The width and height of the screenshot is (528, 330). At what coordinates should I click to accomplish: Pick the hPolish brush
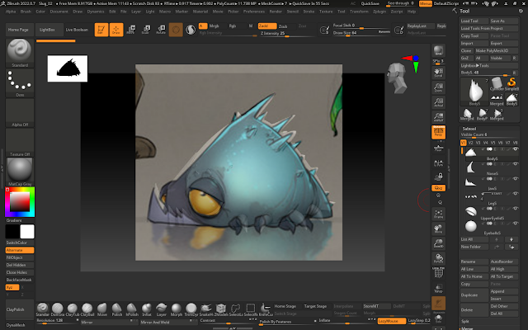point(131,309)
